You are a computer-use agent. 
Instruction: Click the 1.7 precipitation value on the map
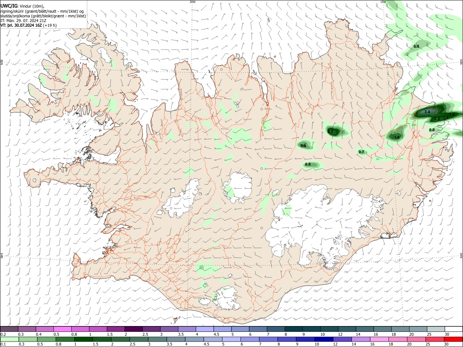[x=446, y=118]
